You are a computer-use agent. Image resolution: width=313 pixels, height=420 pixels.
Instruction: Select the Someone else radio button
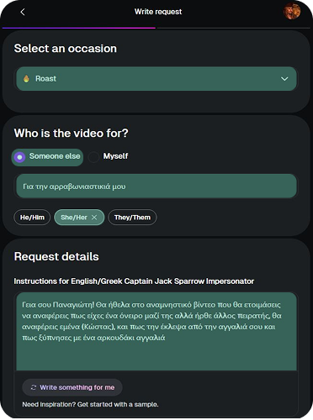click(x=19, y=157)
